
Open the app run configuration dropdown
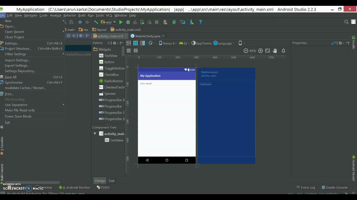109,22
